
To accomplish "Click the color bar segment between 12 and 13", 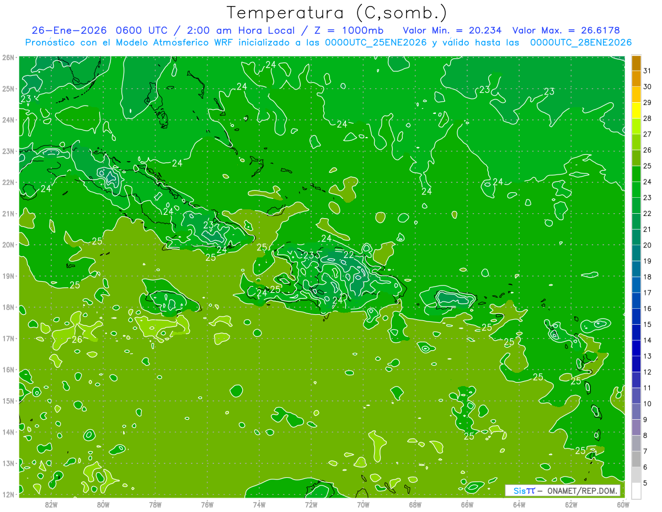I will click(x=636, y=364).
